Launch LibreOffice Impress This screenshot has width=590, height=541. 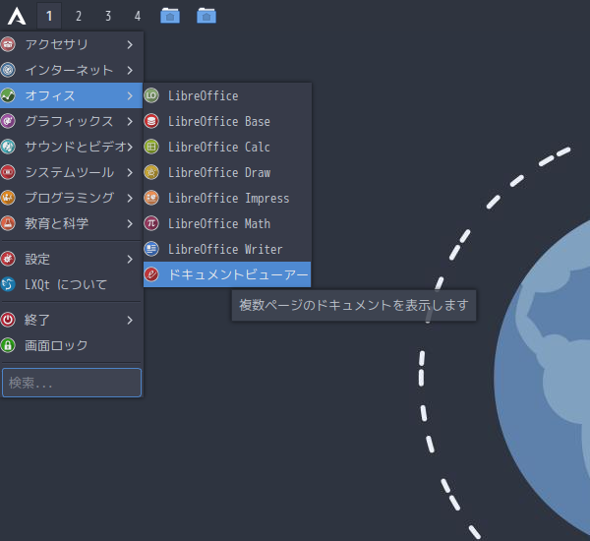coord(227,198)
